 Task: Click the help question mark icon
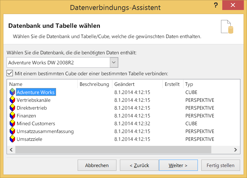click(216, 5)
